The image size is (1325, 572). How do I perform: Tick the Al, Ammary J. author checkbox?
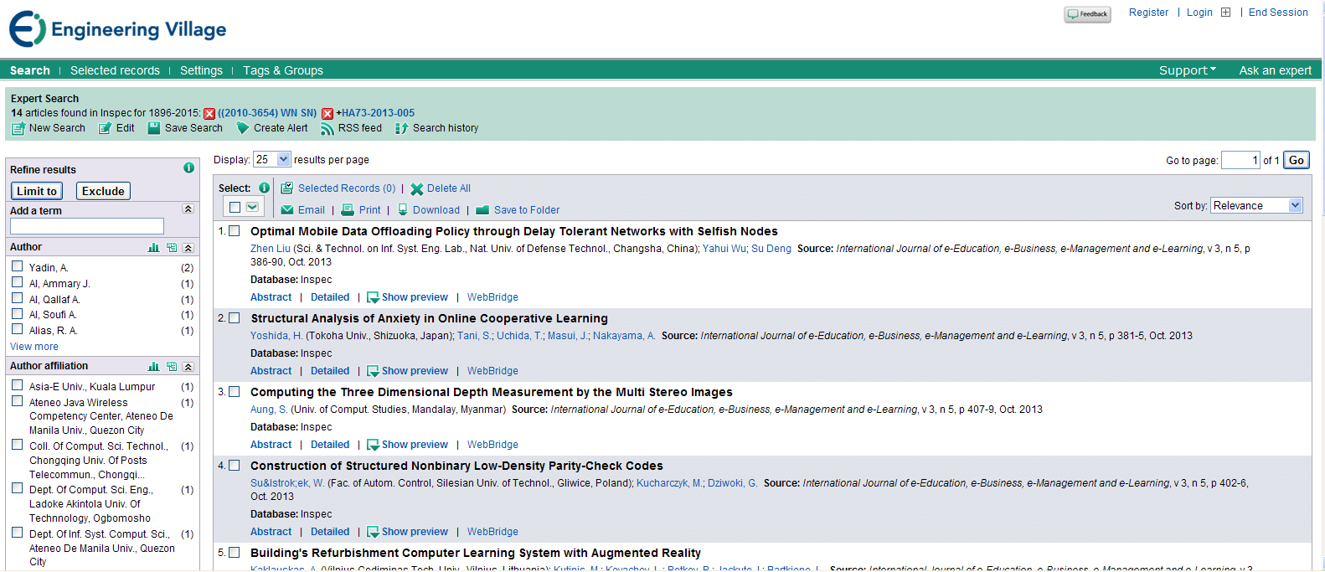tap(17, 282)
